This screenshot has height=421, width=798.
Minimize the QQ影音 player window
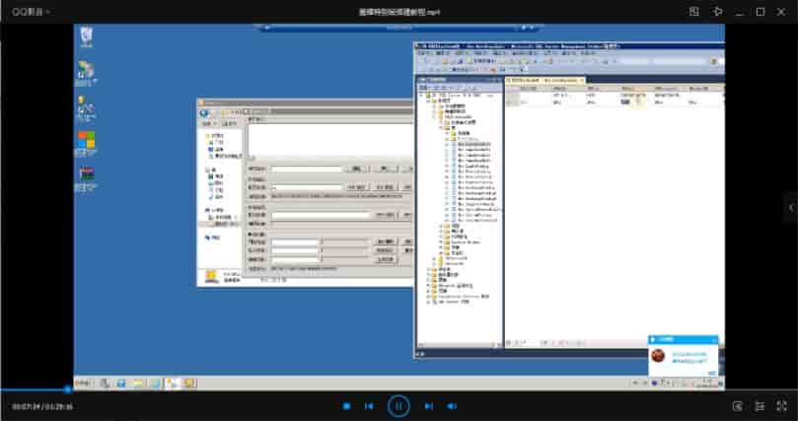point(739,12)
